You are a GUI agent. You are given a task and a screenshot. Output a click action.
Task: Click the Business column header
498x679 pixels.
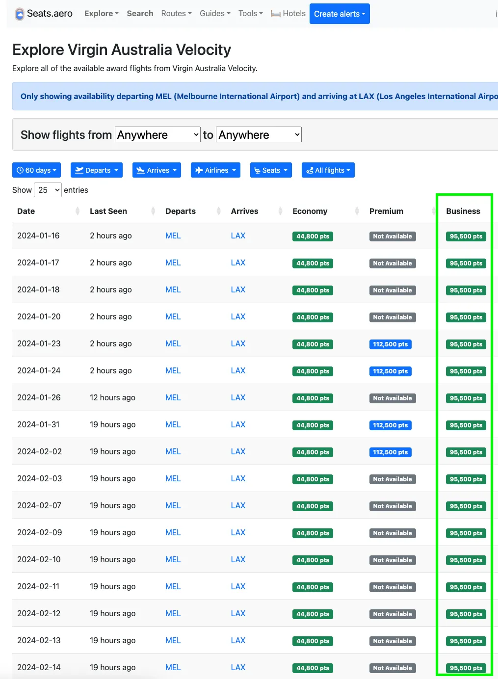[463, 211]
